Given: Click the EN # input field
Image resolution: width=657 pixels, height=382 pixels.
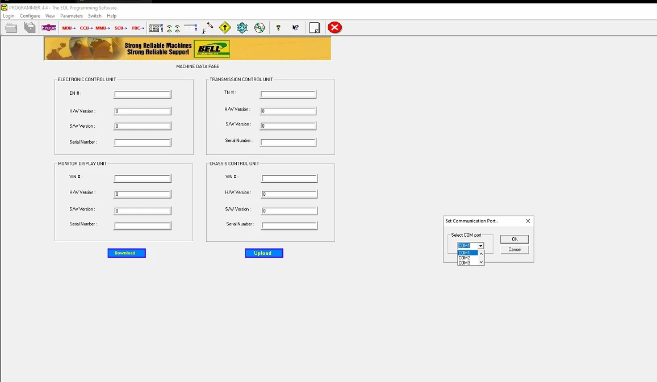Looking at the screenshot, I should (x=143, y=95).
